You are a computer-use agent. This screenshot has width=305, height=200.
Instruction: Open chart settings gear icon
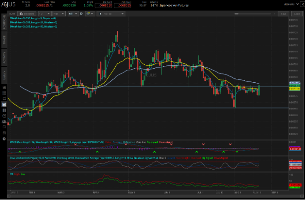[x=81, y=14]
